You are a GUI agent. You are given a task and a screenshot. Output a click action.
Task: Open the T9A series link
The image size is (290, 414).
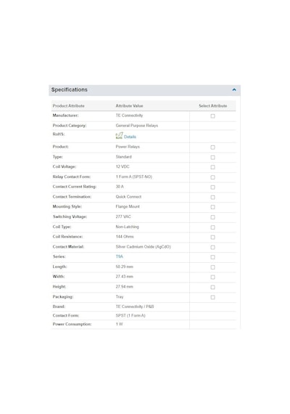(119, 256)
